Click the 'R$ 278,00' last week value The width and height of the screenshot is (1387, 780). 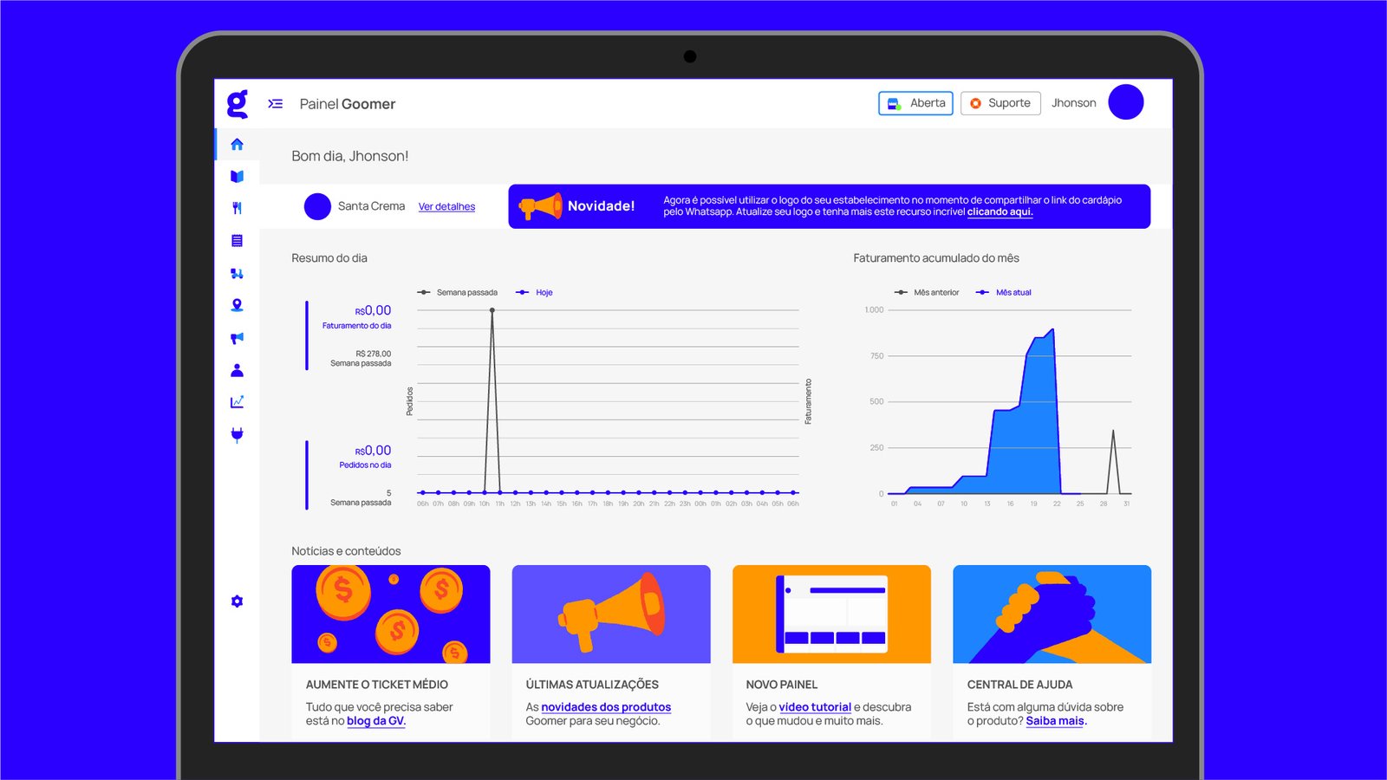(373, 354)
